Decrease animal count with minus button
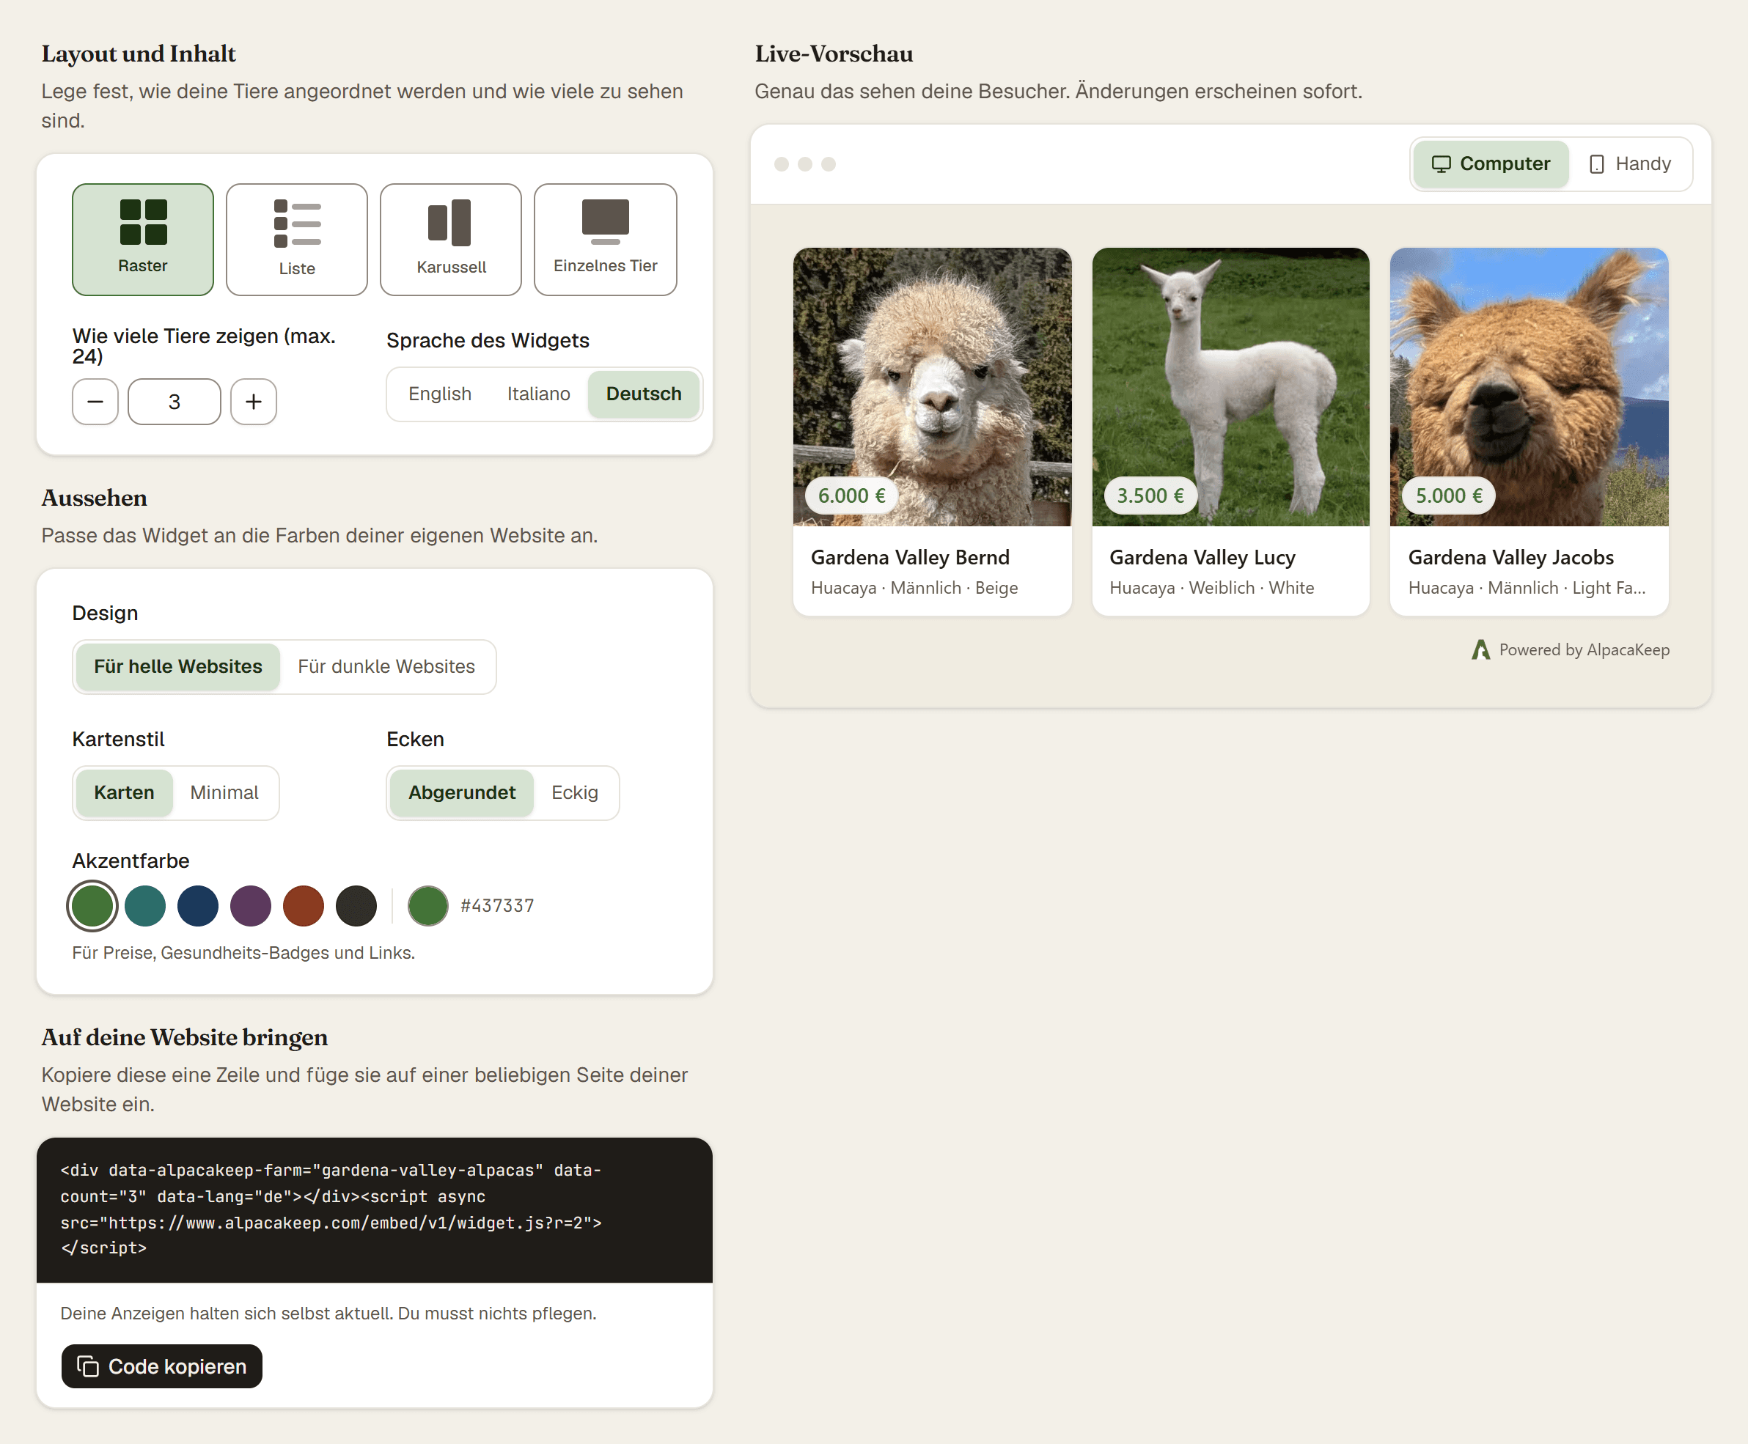This screenshot has height=1444, width=1748. tap(95, 402)
